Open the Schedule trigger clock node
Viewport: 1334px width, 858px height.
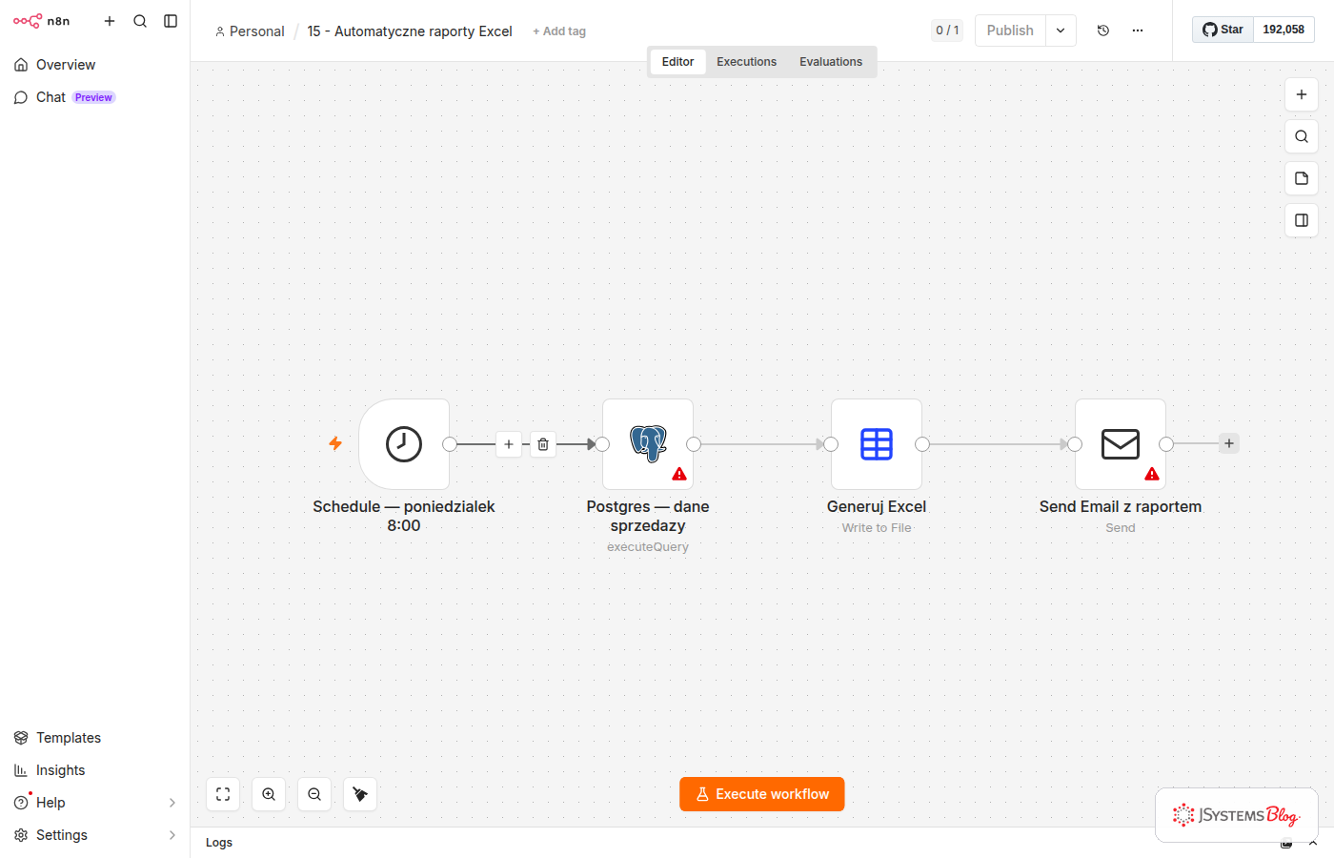click(x=404, y=444)
